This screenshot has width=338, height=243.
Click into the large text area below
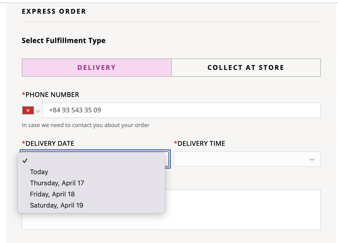click(x=242, y=210)
